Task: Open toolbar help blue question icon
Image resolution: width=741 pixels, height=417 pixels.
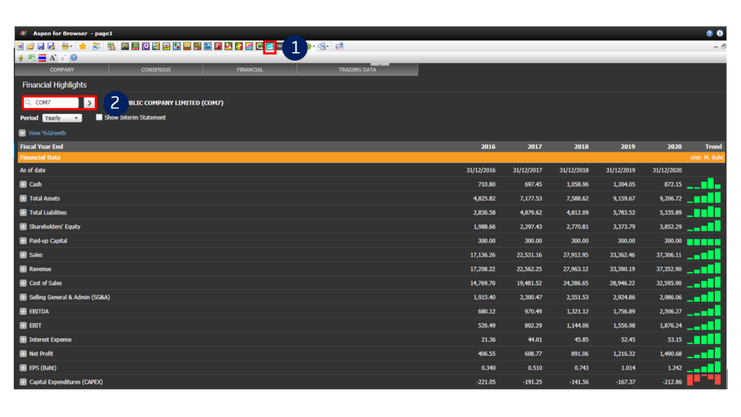Action: point(74,58)
